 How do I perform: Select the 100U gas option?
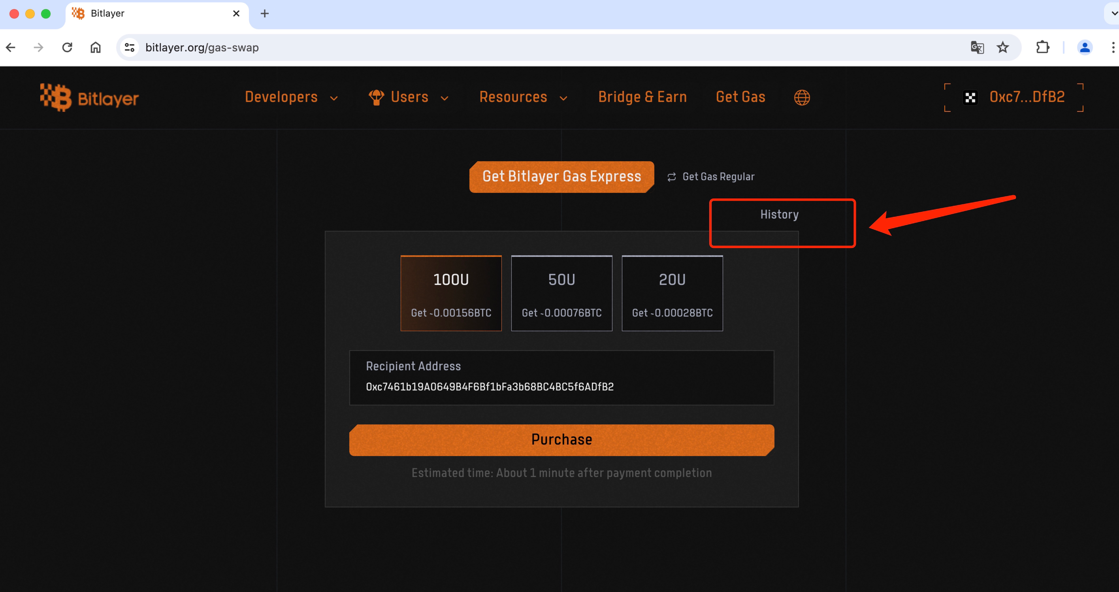451,293
